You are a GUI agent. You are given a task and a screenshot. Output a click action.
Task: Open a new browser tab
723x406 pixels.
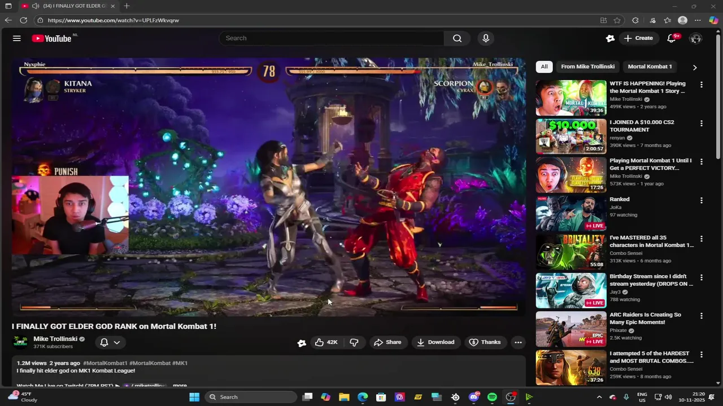tap(127, 6)
